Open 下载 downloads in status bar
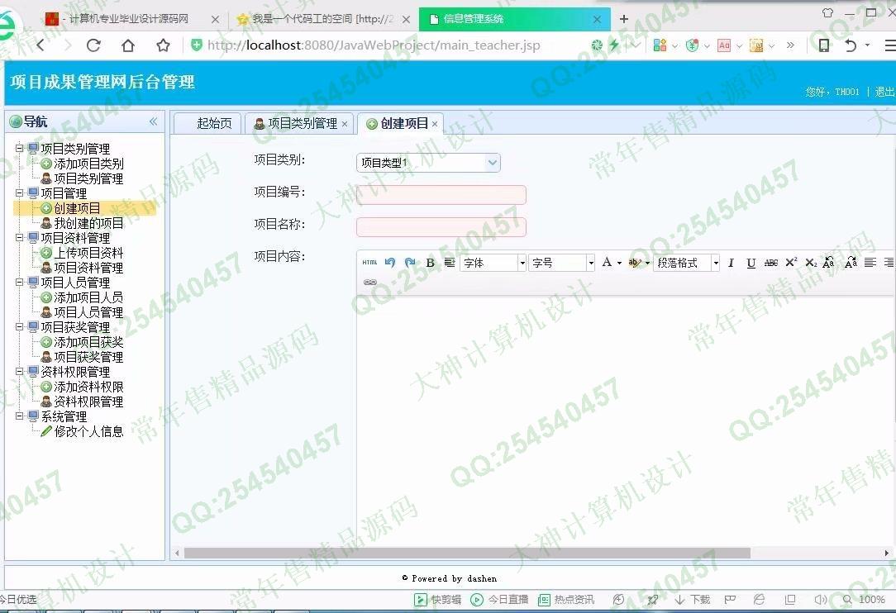896x613 pixels. click(693, 599)
